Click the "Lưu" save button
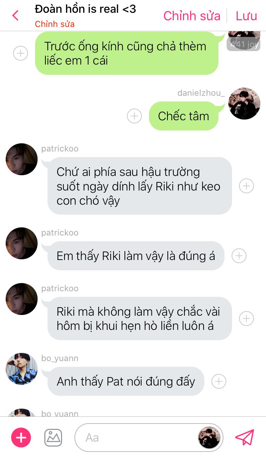 246,16
